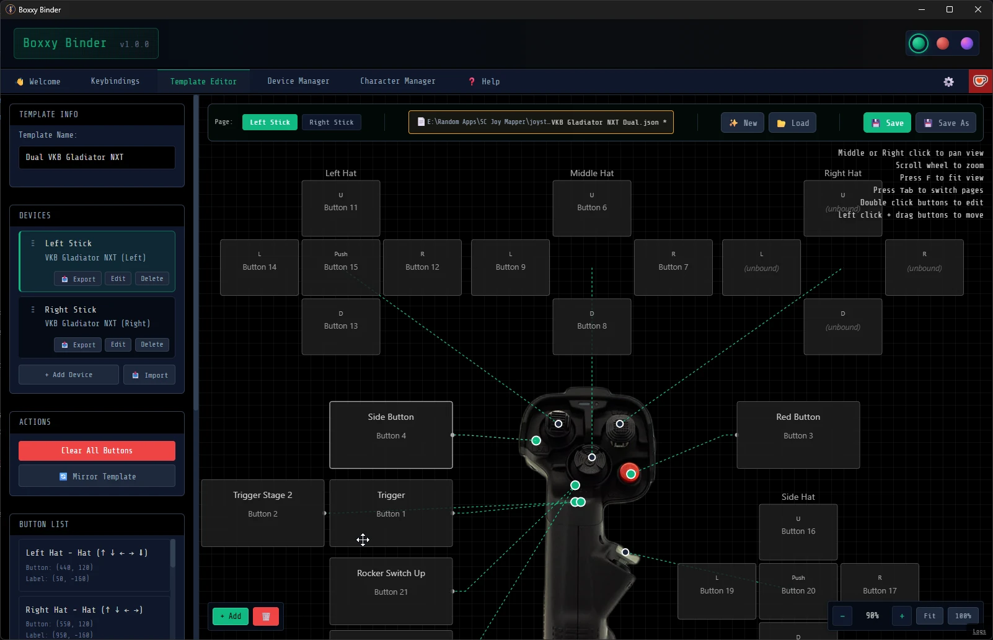The height and width of the screenshot is (640, 993).
Task: Click Export for the Right Stick device
Action: click(x=78, y=345)
